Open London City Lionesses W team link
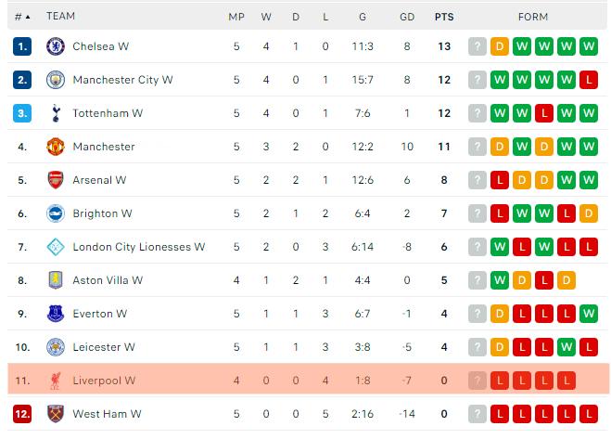 click(138, 247)
